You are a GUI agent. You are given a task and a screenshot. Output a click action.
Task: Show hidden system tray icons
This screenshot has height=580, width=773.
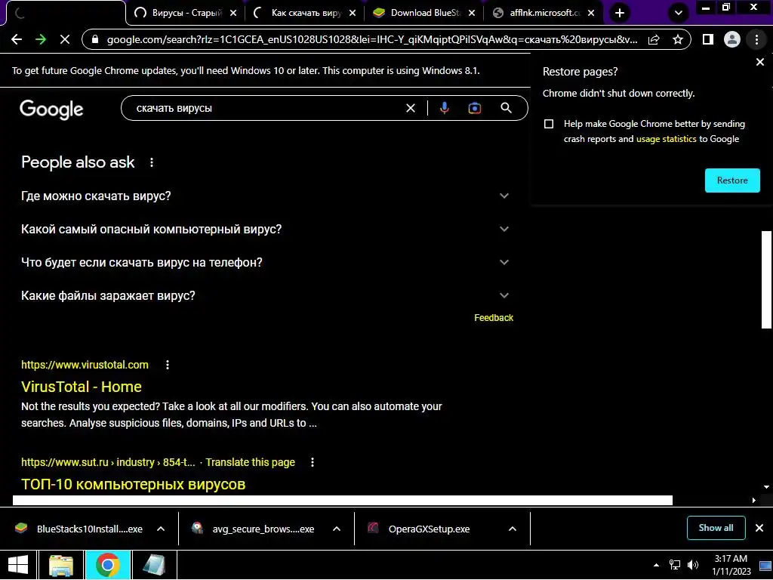click(x=656, y=565)
